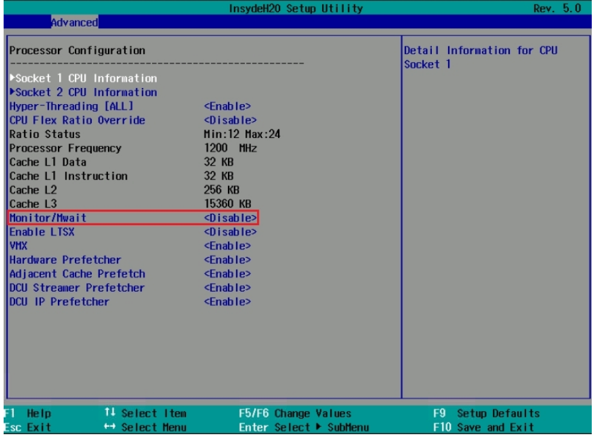Change Adjacent Cache Prefetch setting value

pyautogui.click(x=228, y=273)
